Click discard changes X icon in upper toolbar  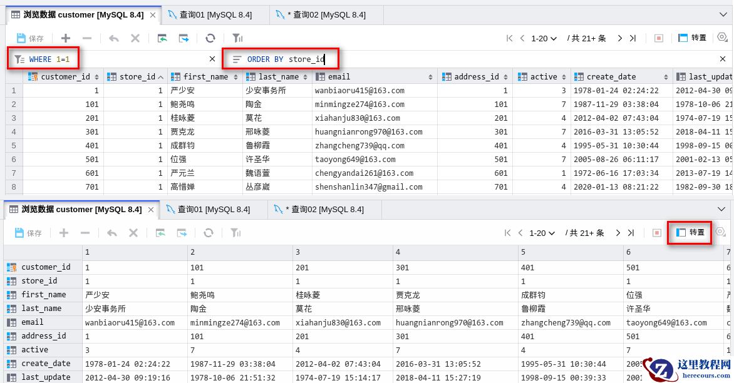[135, 38]
